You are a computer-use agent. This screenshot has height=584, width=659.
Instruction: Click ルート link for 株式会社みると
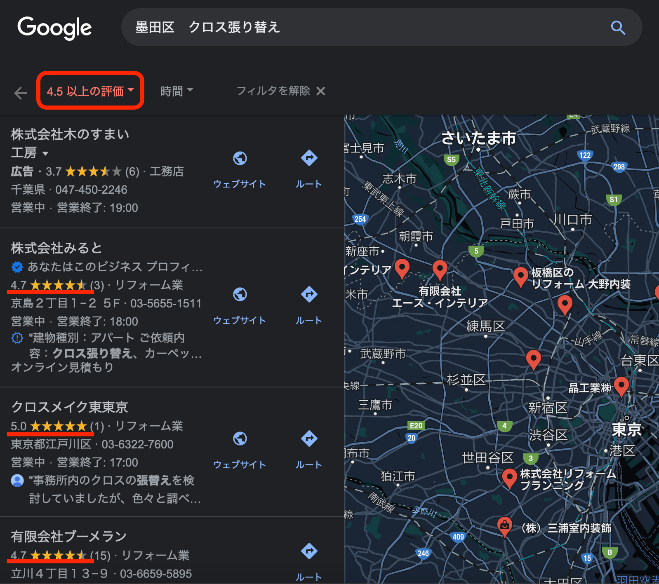point(309,320)
